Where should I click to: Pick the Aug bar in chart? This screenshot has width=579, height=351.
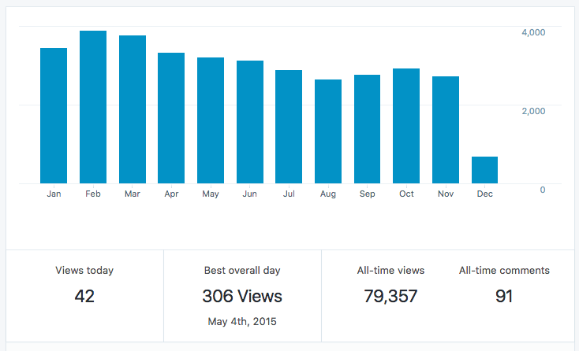328,131
